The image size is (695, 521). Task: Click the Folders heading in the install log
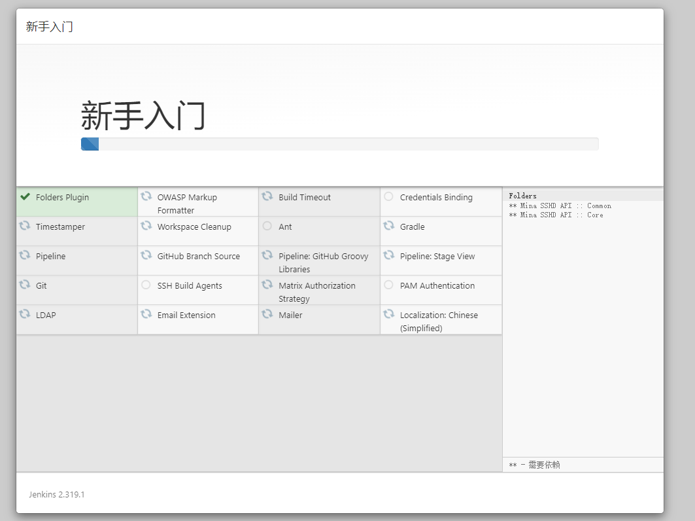coord(522,196)
